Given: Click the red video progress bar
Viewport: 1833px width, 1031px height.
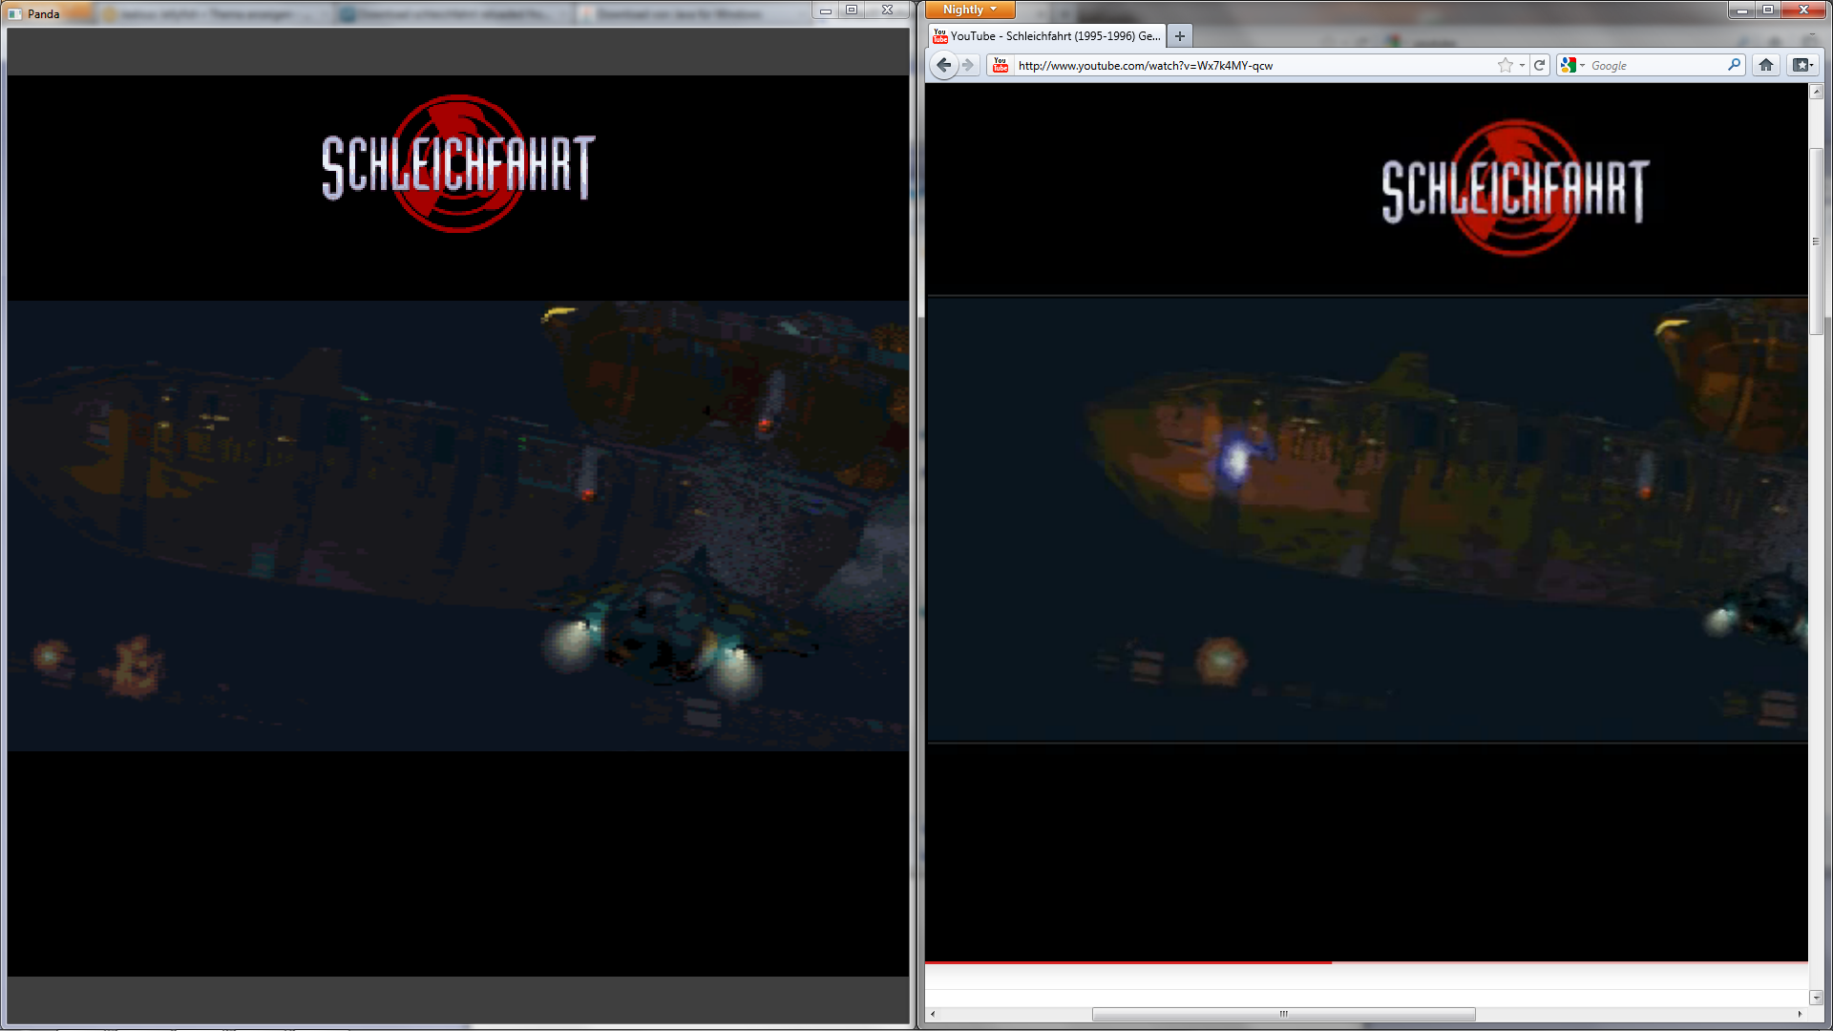Looking at the screenshot, I should 1127,962.
